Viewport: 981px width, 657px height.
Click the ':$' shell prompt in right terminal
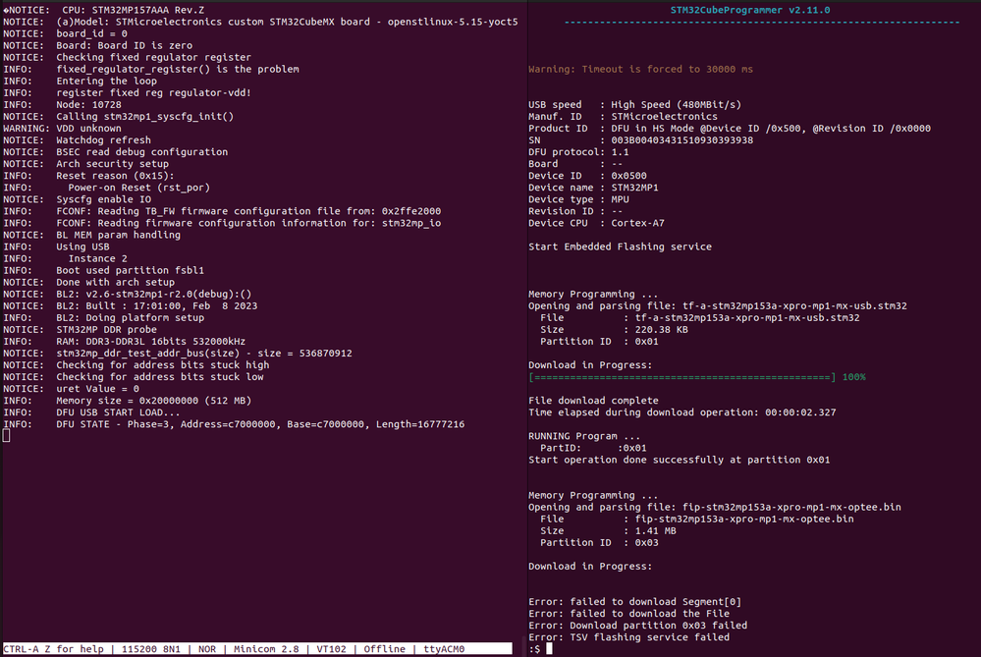coord(534,649)
